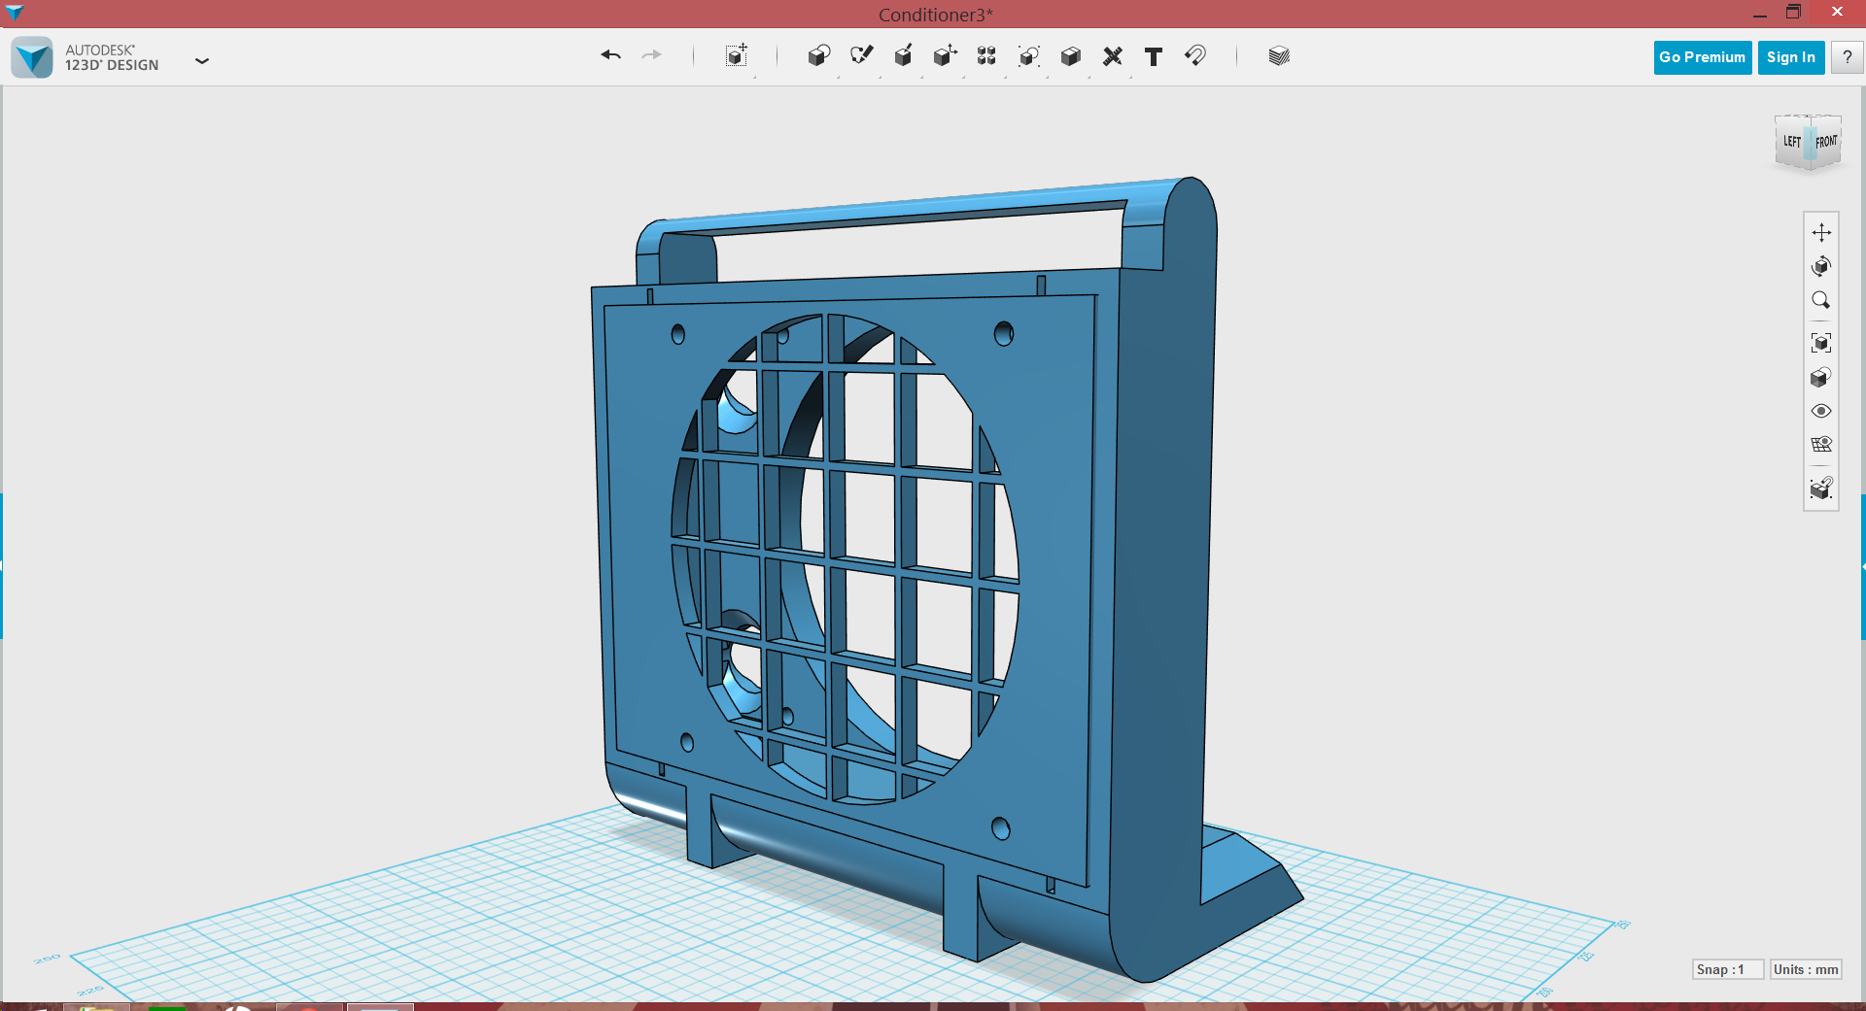The image size is (1866, 1011).
Task: Open the 123D Design application menu logo
Action: coord(32,57)
